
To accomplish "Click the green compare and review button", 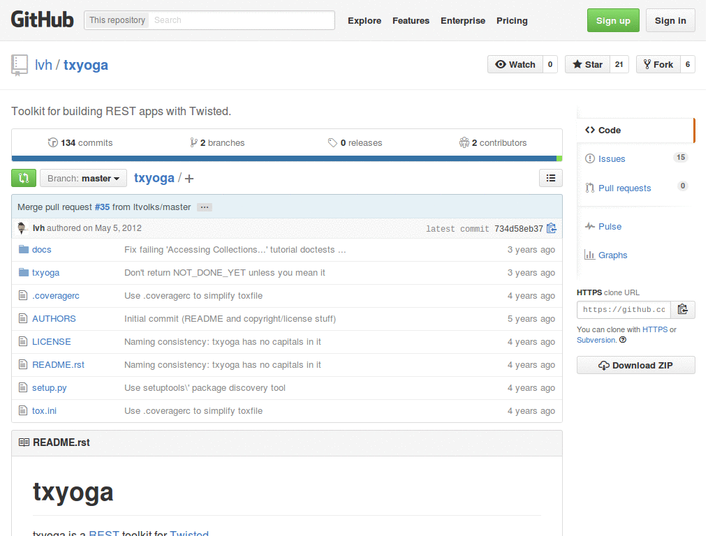I will [x=24, y=178].
